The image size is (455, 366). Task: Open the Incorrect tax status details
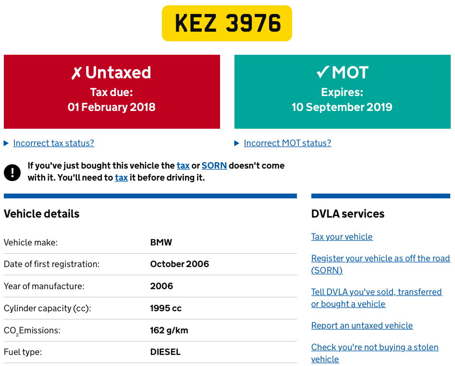coord(54,143)
